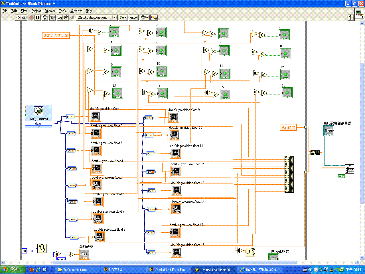The image size is (365, 274).
Task: Pause the VI execution
Action: pyautogui.click(x=38, y=18)
